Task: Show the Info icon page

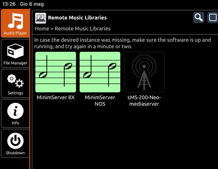Action: pyautogui.click(x=15, y=111)
